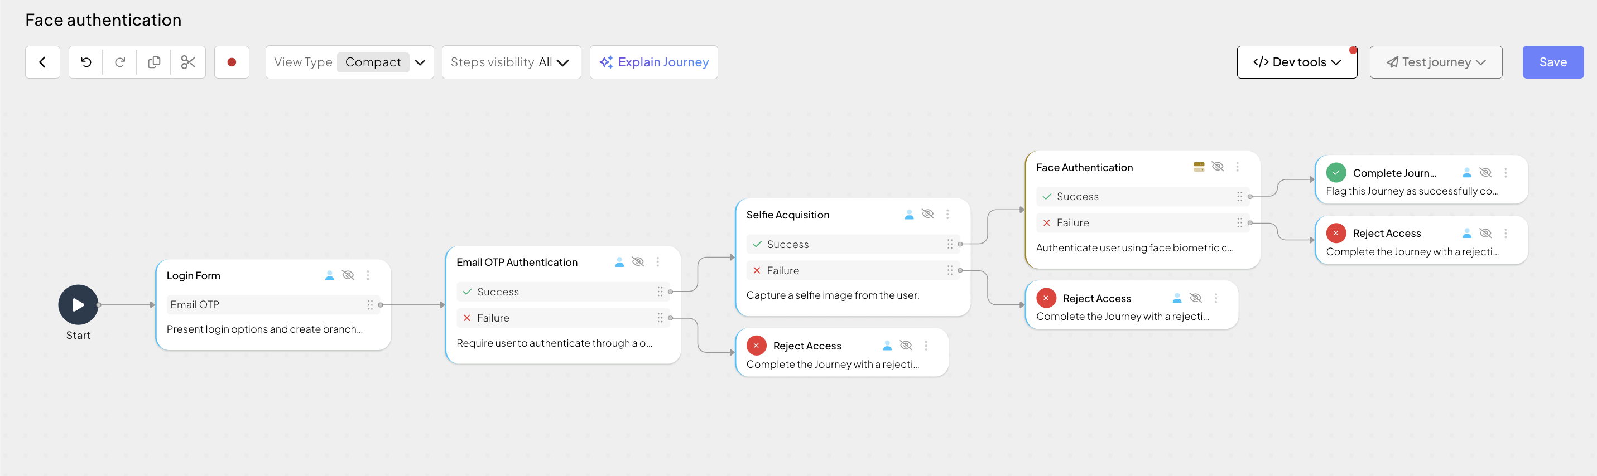Click drag handle on Email OTP Authentication Failure row
The width and height of the screenshot is (1597, 476).
tap(660, 318)
